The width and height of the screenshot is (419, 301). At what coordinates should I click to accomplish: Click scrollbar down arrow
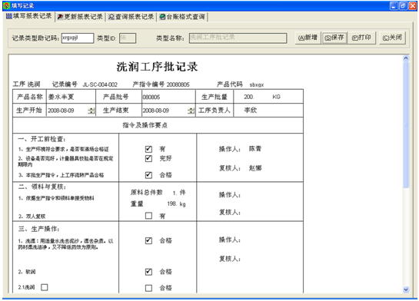pos(406,289)
